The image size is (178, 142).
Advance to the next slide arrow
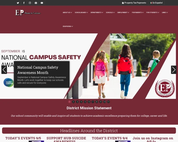[174, 70]
